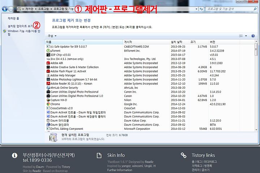Select the Adobe Reader XI icon
The height and width of the screenshot is (173, 260).
[48, 84]
